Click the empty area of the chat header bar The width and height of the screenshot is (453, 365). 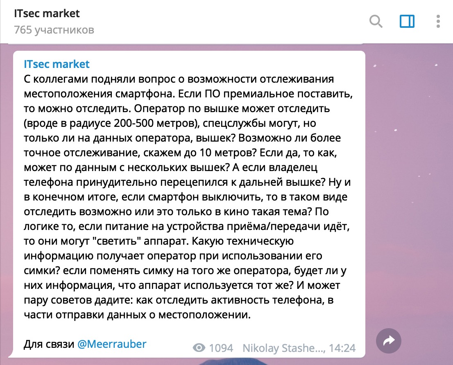[225, 21]
